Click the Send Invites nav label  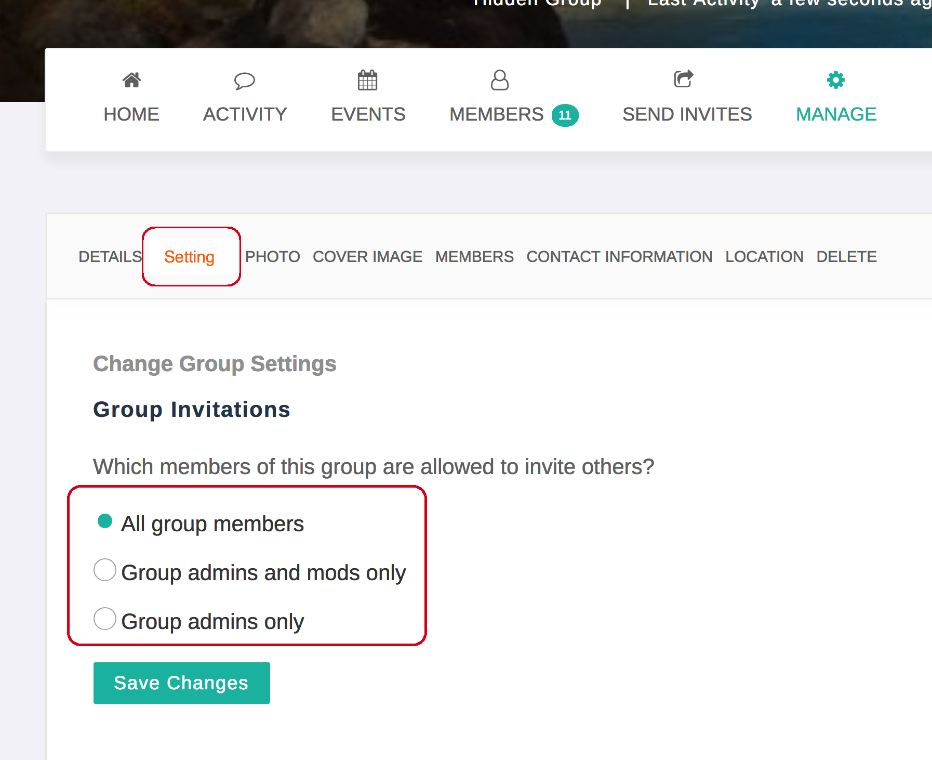(x=687, y=114)
